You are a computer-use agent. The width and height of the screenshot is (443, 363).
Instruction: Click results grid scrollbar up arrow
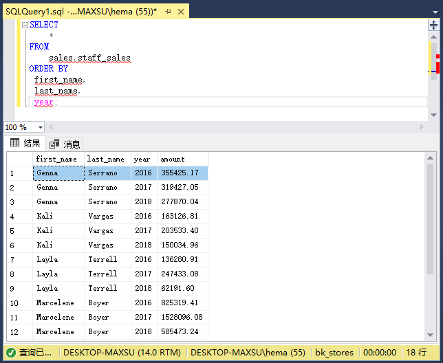tap(431, 158)
